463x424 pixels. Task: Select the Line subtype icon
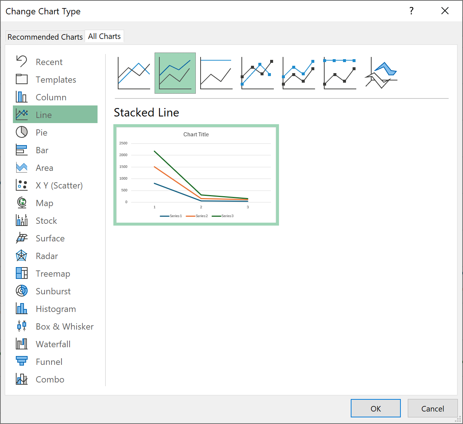click(x=134, y=73)
